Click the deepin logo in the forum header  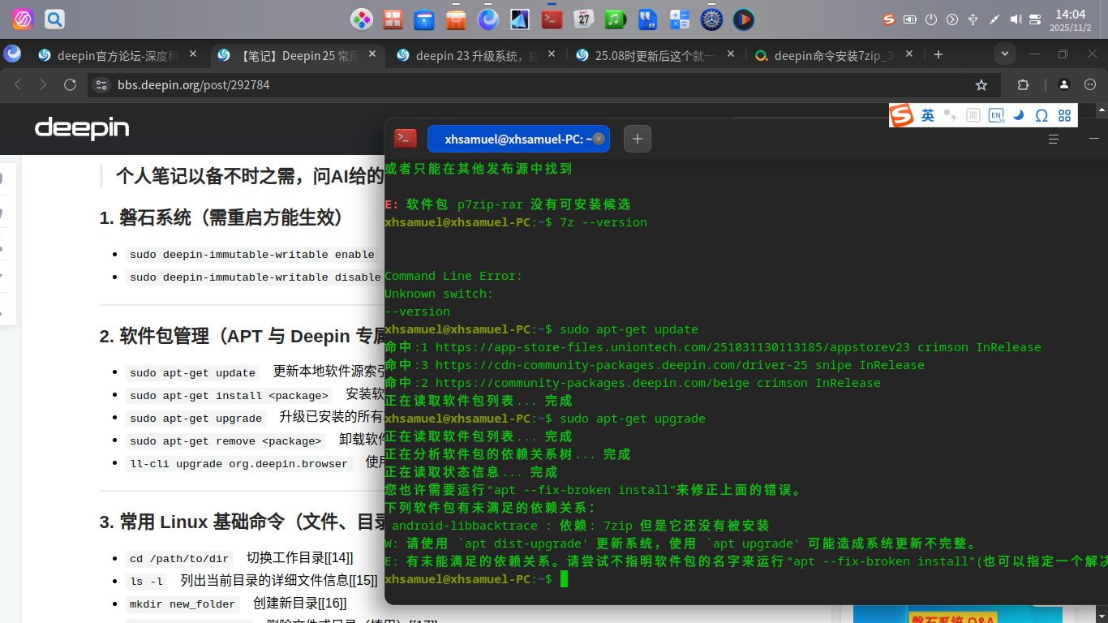click(82, 128)
